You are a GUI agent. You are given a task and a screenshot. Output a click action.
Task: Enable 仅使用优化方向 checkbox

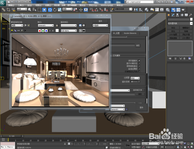(x=139, y=71)
